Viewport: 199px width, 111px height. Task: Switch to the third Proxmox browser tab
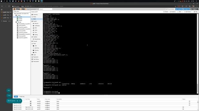6,18
